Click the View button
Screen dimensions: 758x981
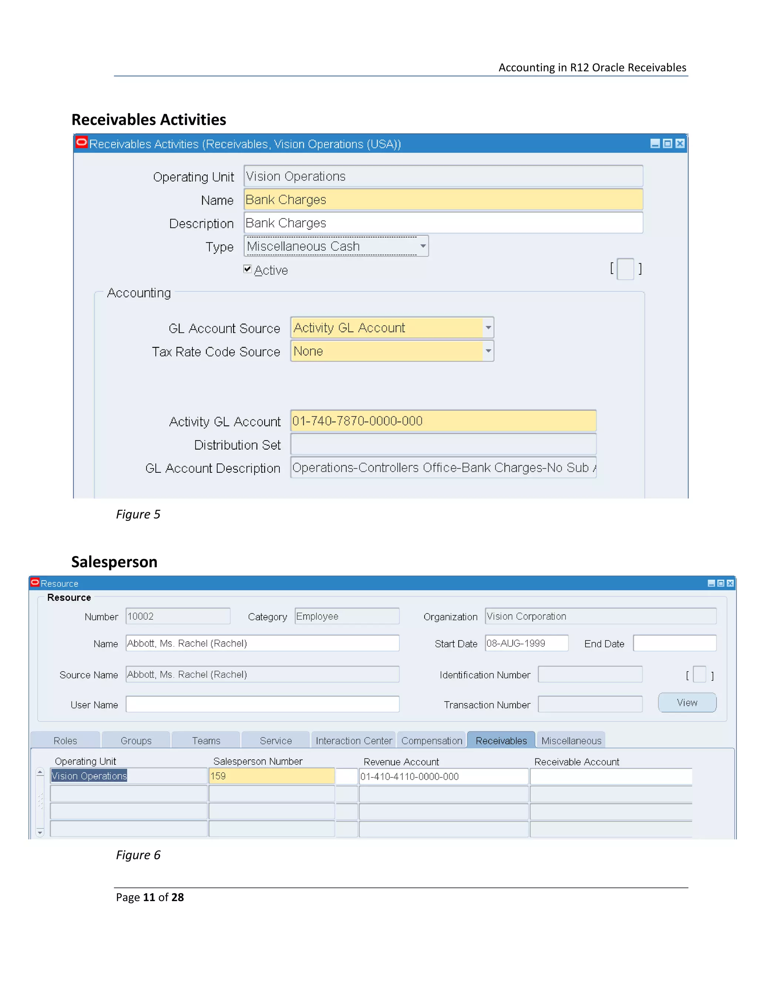687,703
